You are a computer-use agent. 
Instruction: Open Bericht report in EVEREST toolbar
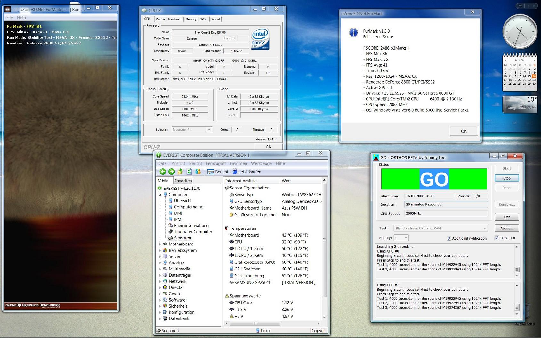click(218, 172)
